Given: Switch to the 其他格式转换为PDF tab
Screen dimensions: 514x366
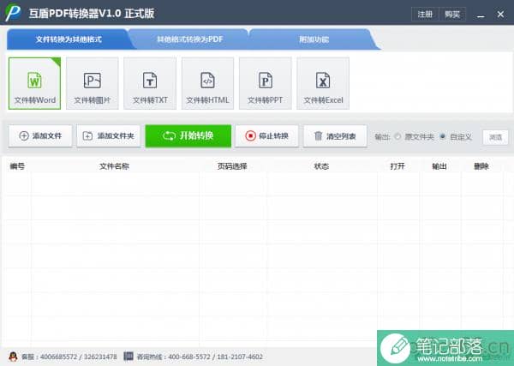Looking at the screenshot, I should pyautogui.click(x=190, y=39).
